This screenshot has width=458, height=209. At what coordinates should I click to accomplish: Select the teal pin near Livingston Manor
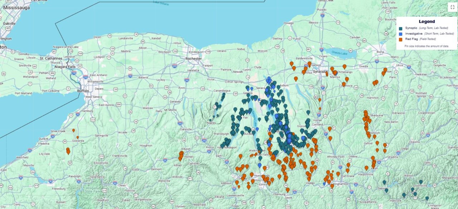click(x=427, y=198)
